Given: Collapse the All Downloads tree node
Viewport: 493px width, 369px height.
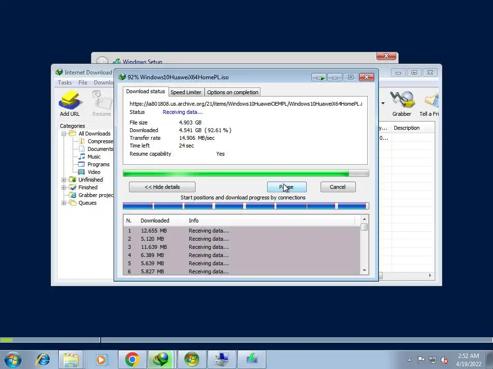Looking at the screenshot, I should [x=64, y=134].
